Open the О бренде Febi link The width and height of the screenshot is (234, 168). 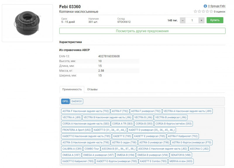point(216,6)
